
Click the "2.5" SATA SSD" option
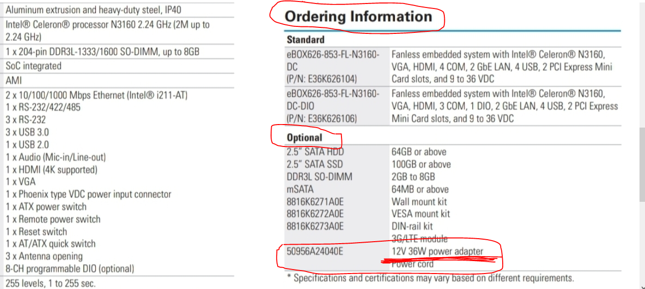pos(315,164)
